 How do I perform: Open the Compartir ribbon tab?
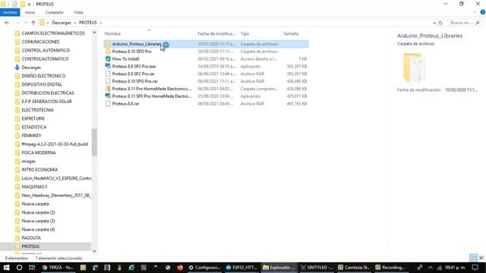54,12
